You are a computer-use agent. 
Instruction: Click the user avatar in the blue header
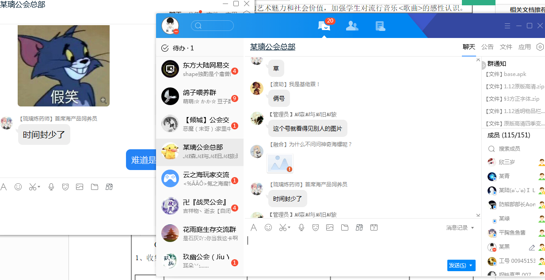pyautogui.click(x=170, y=26)
